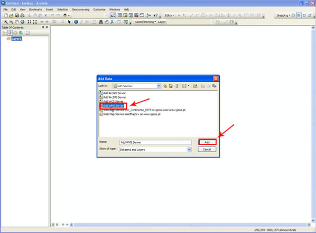Toggle Edge Snapping icon
Screen dimensions: 316x233
(310, 15)
